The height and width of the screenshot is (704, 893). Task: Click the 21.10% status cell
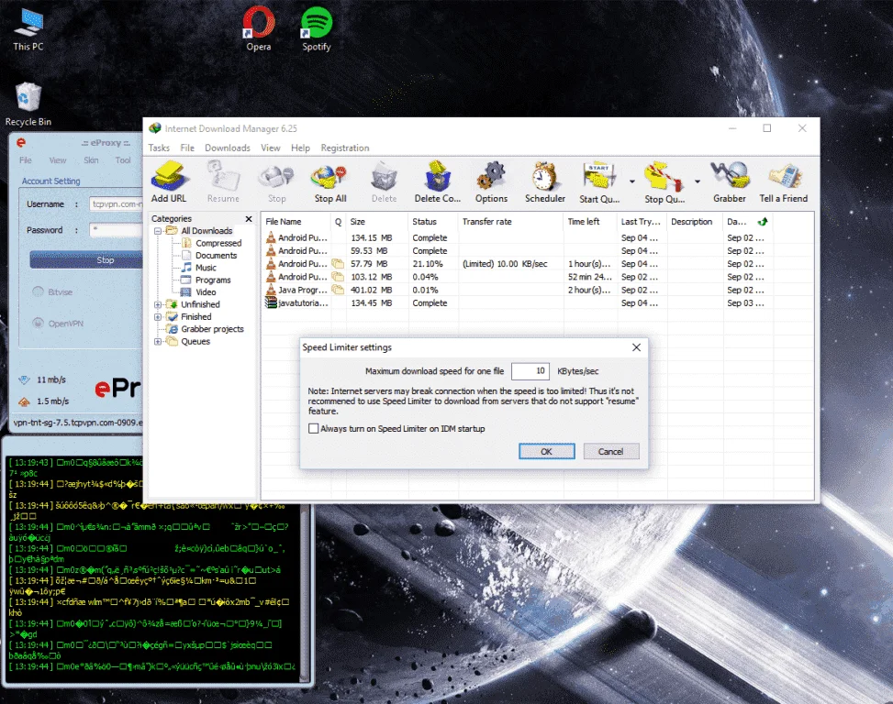(x=428, y=264)
